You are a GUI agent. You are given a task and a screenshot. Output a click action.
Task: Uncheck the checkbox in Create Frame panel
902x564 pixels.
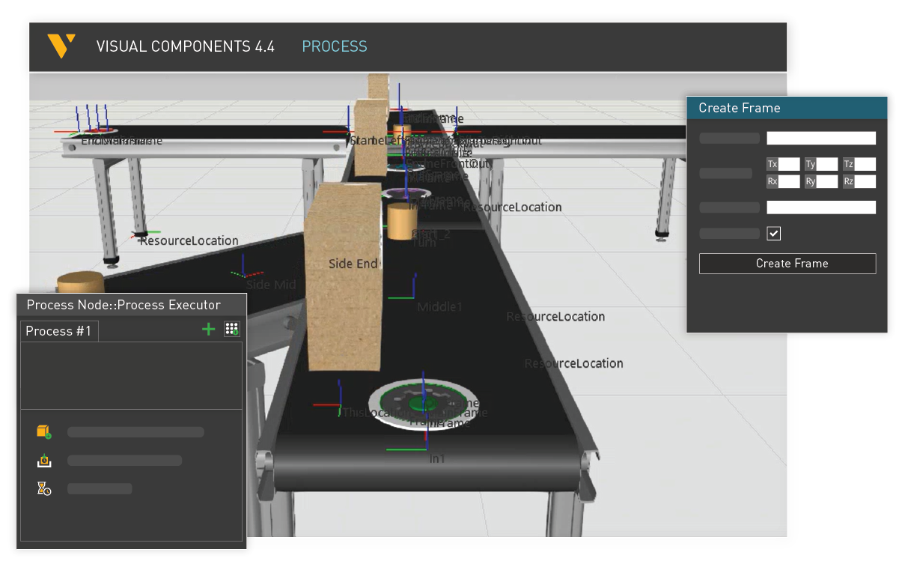774,234
